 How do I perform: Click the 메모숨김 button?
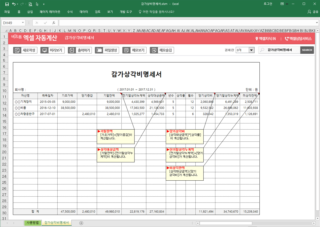pos(162,50)
